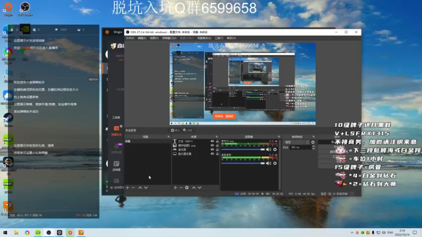The image size is (422, 237).
Task: Open the 工具(T) menu
Action: [219, 38]
